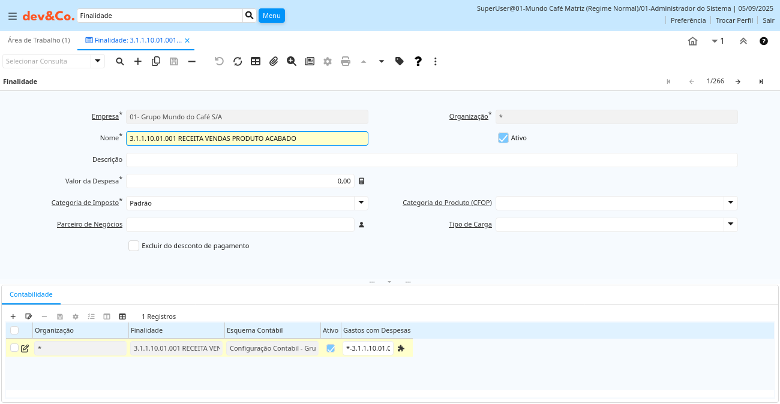Open Categoria do Produto (CFOP) dropdown

click(x=730, y=203)
